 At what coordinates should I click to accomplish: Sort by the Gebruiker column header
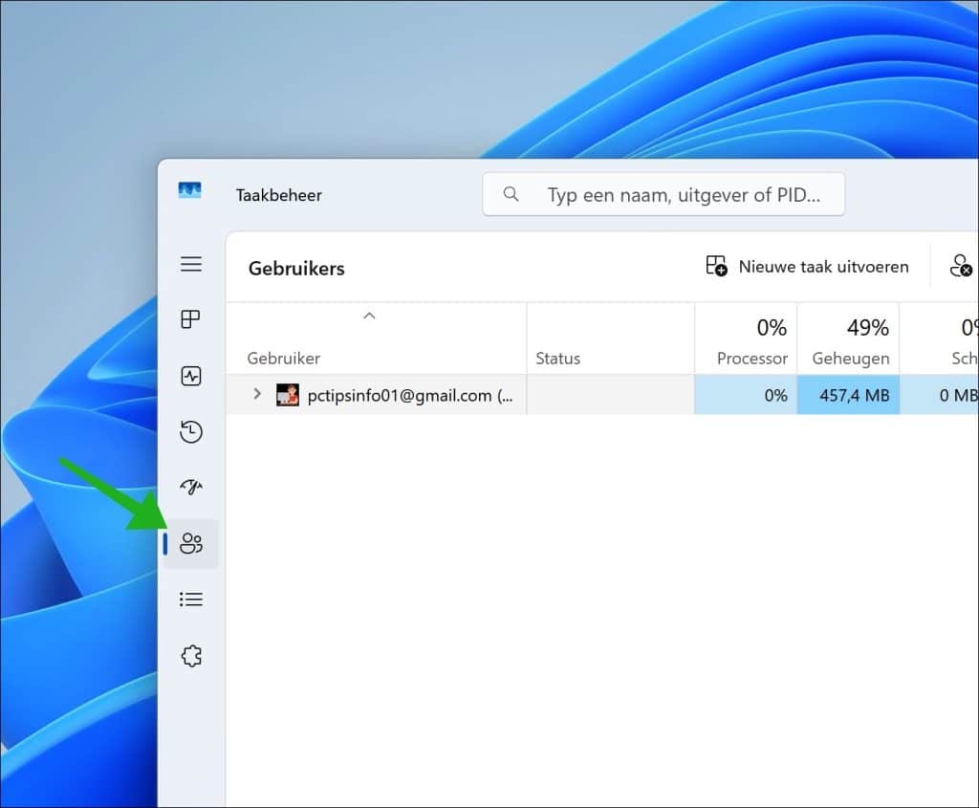pyautogui.click(x=284, y=359)
